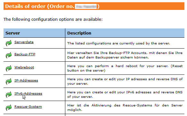Click the green arrow icon beside Serverdata

pos(9,43)
